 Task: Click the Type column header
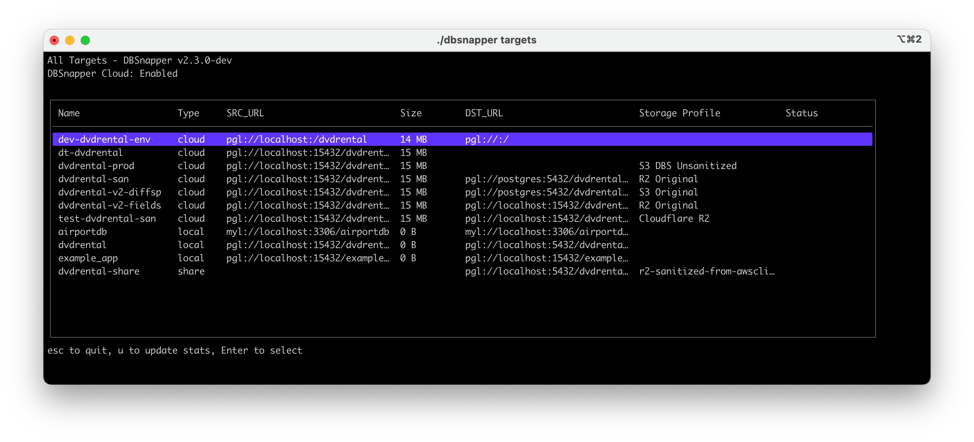(x=188, y=113)
